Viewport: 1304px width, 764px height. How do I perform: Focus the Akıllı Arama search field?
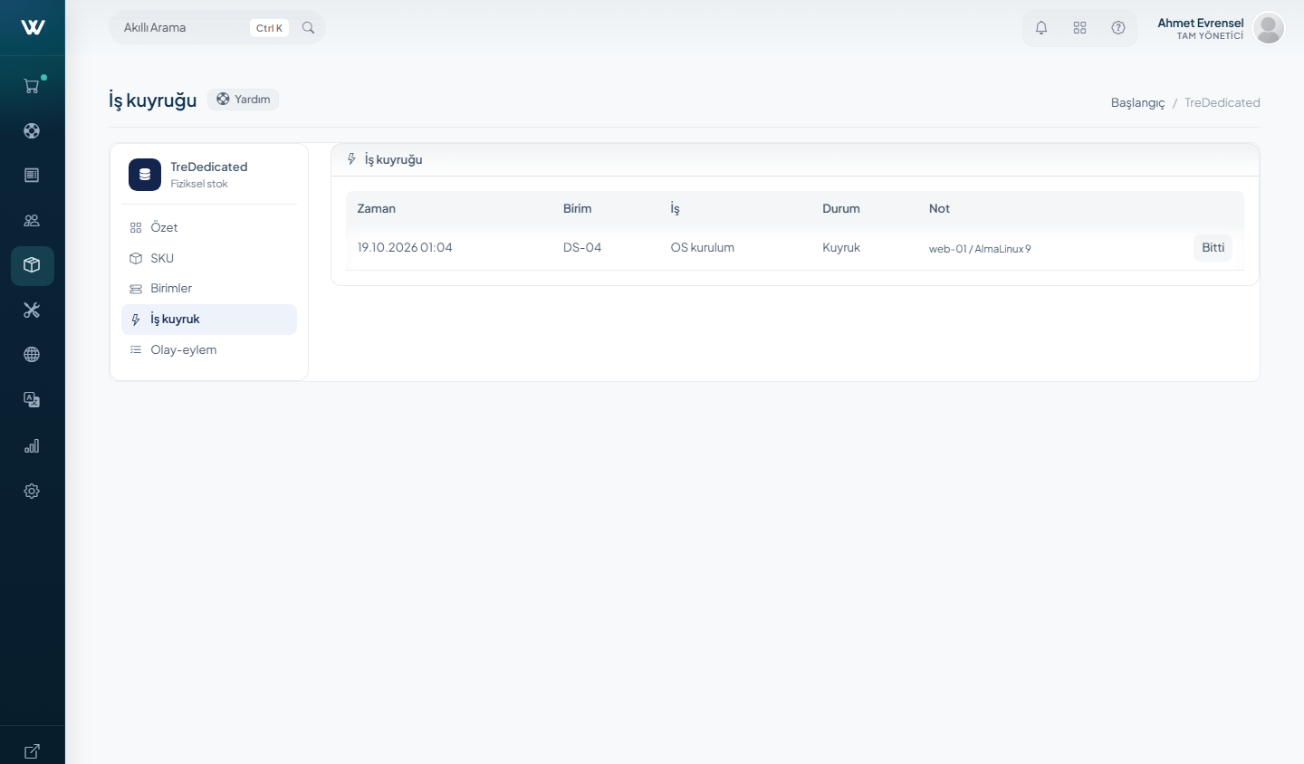point(217,28)
